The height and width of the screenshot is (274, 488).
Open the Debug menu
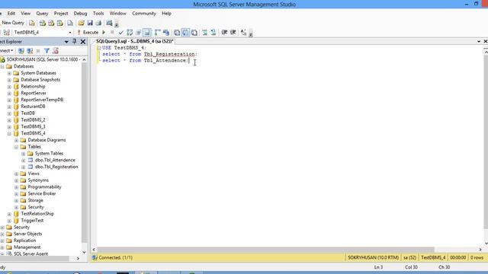80,14
